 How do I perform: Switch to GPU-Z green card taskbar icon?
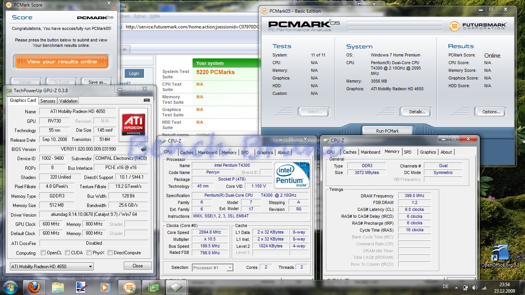point(153,287)
